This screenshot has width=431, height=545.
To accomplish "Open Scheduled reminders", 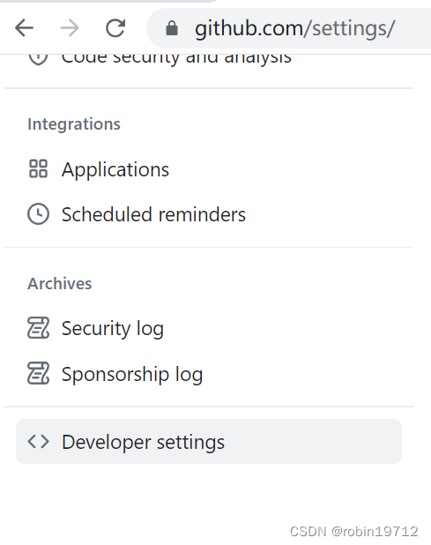I will click(x=153, y=214).
